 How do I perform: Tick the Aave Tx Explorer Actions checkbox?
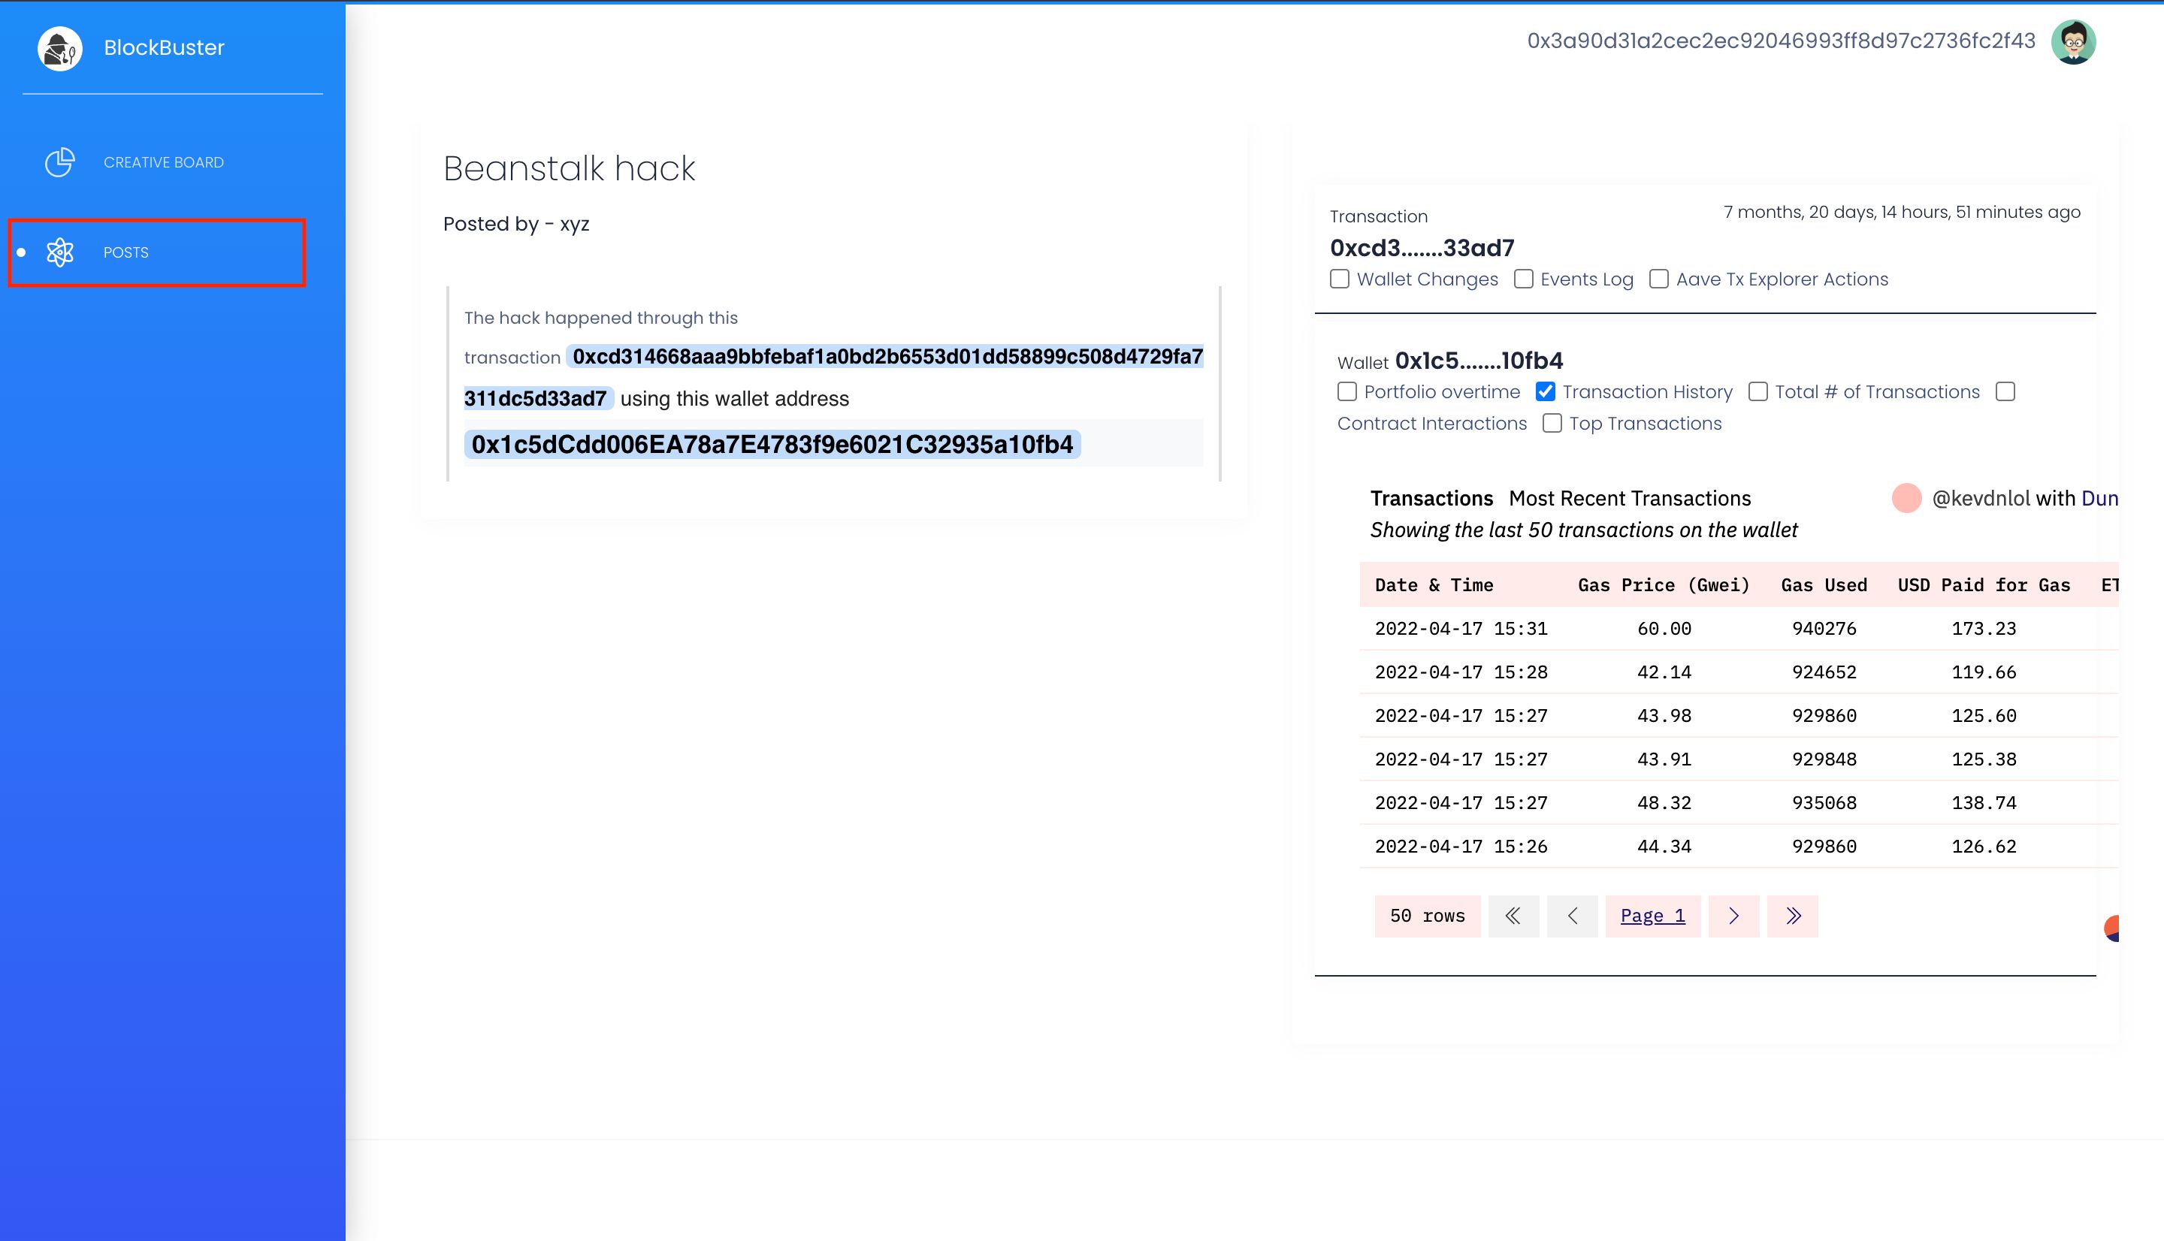1658,279
